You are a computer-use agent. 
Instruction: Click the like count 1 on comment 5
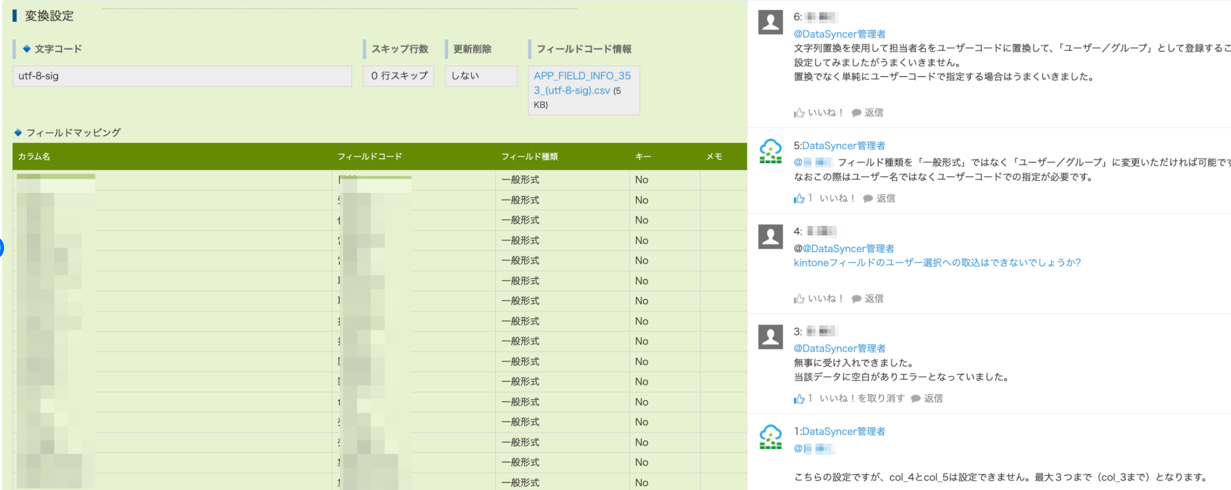point(810,198)
